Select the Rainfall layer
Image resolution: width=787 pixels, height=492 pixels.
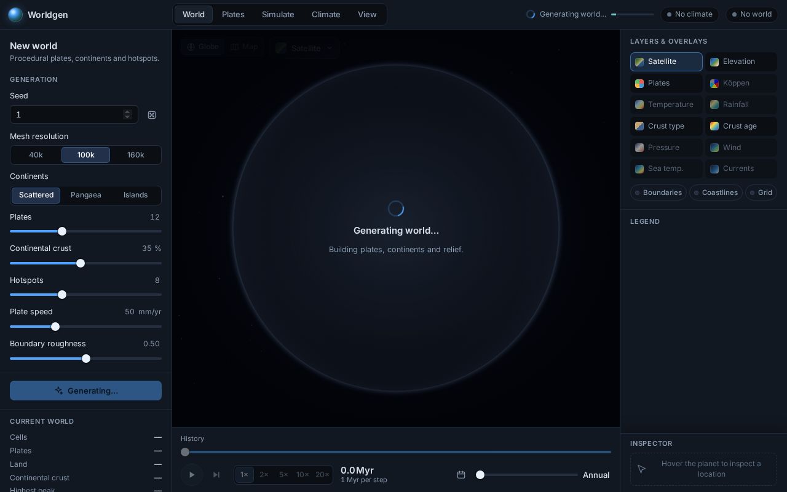[x=741, y=105]
